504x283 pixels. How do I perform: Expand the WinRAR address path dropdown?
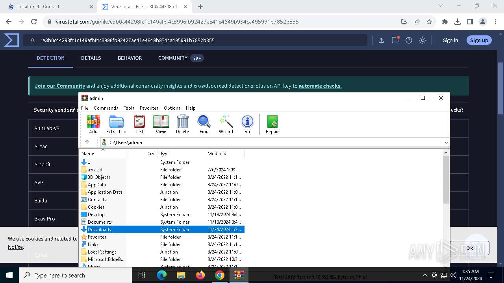tap(446, 142)
